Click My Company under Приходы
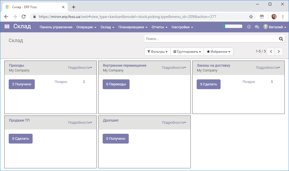 19,70
